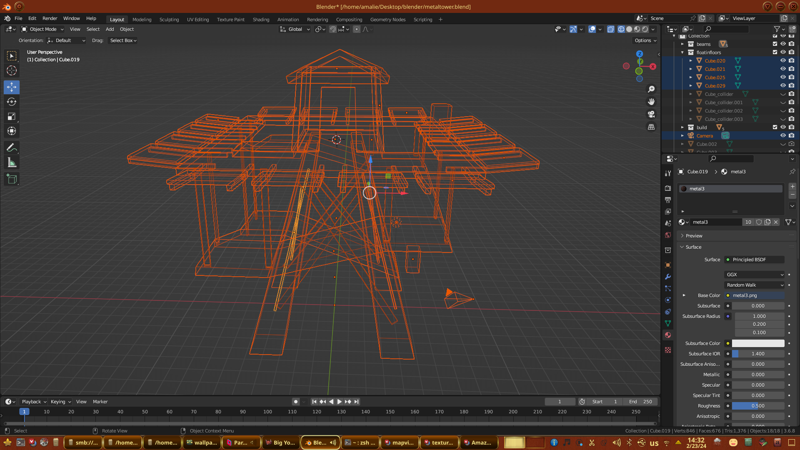The width and height of the screenshot is (800, 450).
Task: Click the Options button in the viewport
Action: [x=645, y=40]
